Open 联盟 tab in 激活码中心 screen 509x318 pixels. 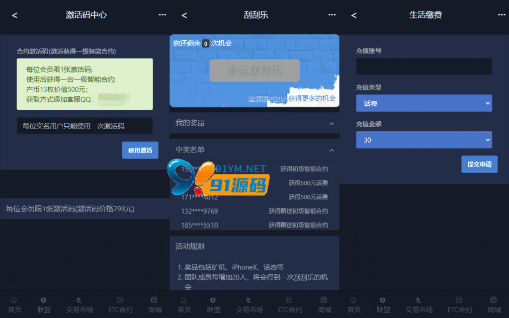click(44, 305)
